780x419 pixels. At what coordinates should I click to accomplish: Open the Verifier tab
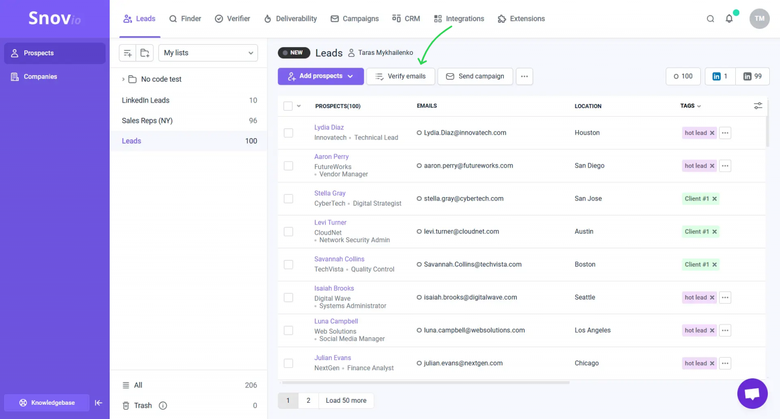pyautogui.click(x=233, y=19)
